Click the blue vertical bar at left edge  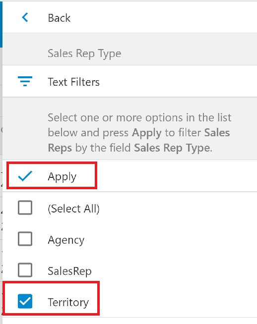pyautogui.click(x=1, y=24)
